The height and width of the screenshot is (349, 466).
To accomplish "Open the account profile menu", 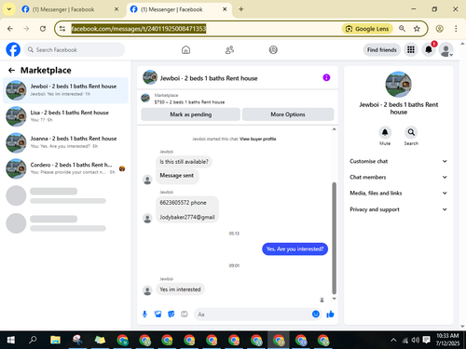I will click(446, 49).
